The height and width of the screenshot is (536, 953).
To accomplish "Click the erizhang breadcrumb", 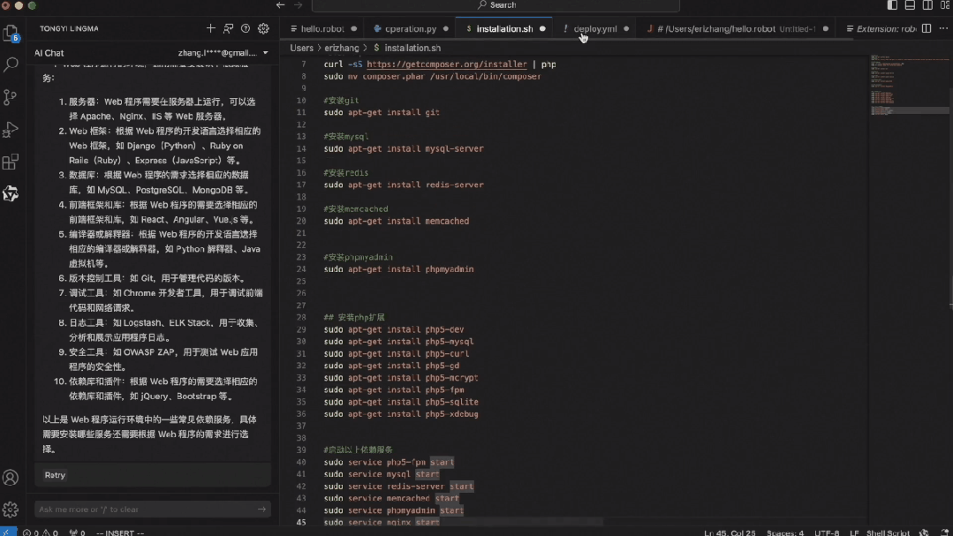I will point(342,48).
